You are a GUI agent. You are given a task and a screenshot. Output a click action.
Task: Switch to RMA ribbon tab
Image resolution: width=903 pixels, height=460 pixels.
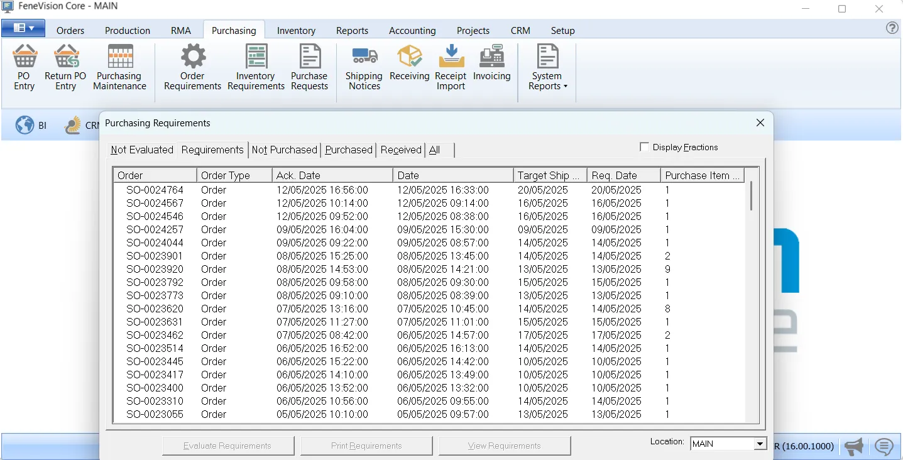point(181,30)
